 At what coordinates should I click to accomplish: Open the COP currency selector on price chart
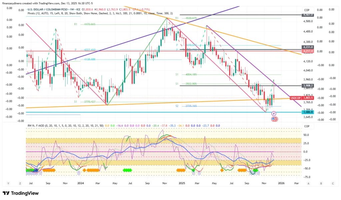[x=306, y=10]
